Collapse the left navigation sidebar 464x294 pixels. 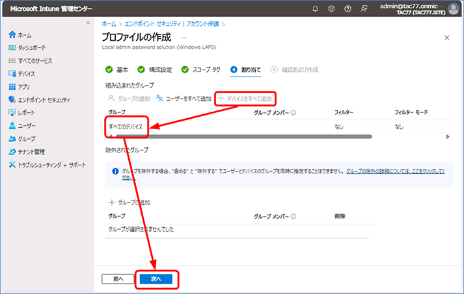point(88,23)
